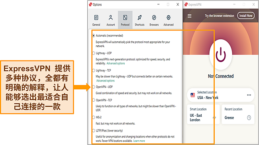Close the ExpressVPN main window

(253, 4)
